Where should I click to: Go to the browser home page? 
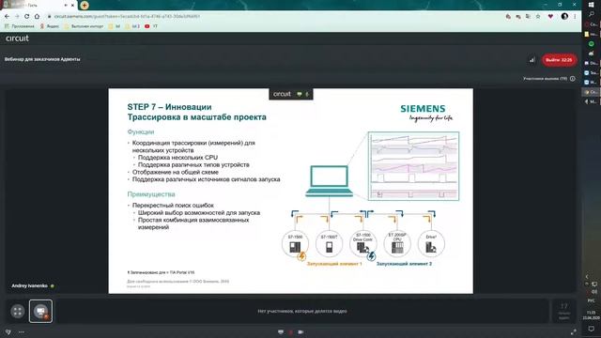click(37, 17)
